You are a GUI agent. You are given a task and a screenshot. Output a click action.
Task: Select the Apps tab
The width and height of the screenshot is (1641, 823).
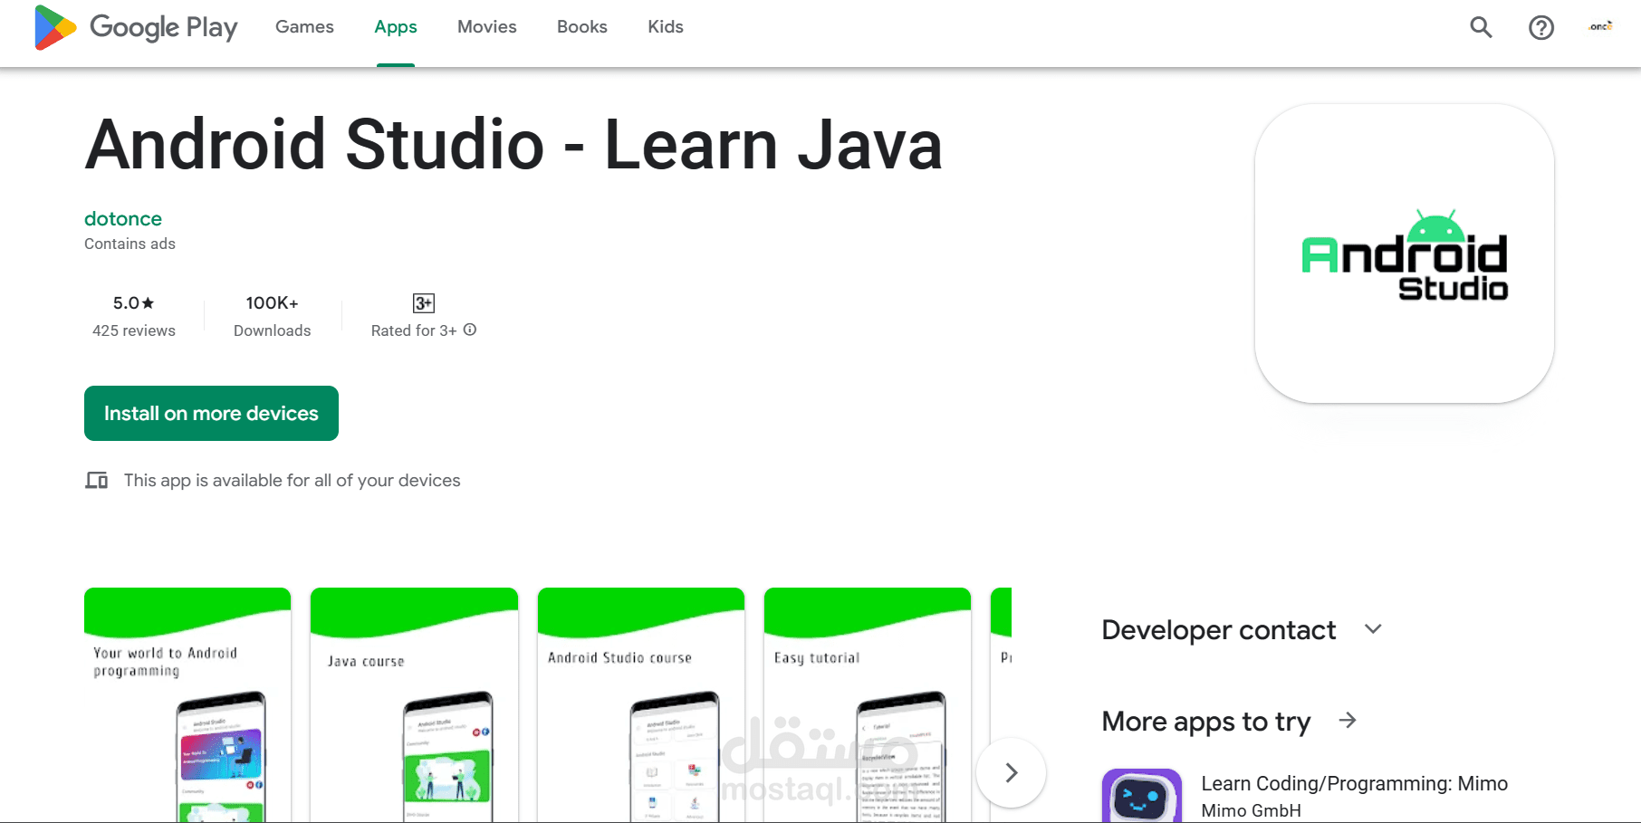click(x=396, y=27)
